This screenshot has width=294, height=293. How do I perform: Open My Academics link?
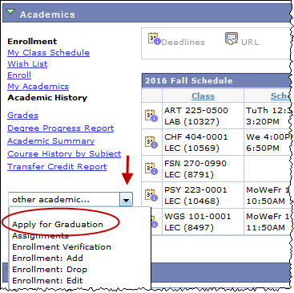click(x=38, y=86)
